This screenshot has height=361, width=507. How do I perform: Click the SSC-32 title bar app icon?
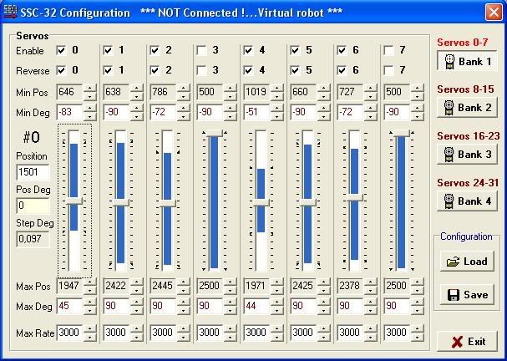tap(10, 12)
